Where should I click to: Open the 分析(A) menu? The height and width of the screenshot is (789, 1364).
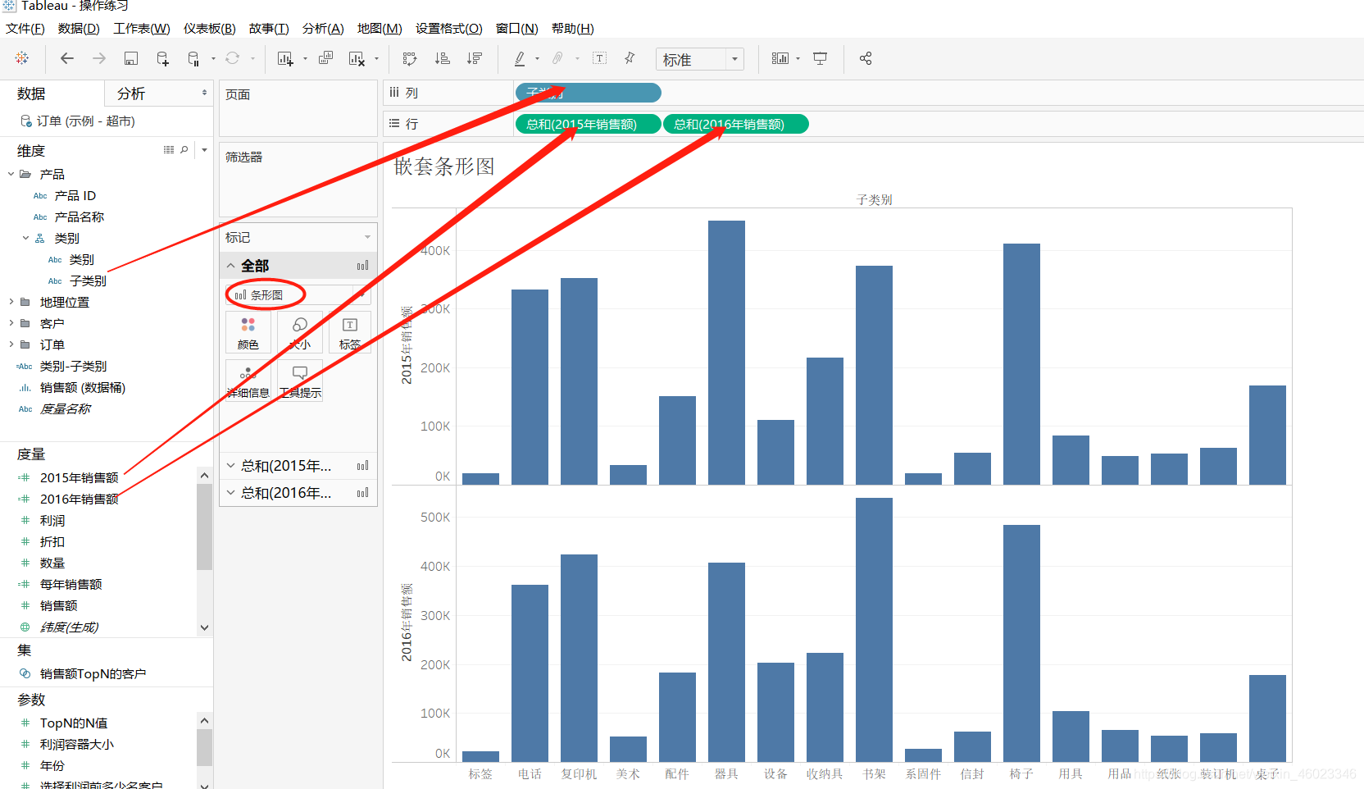pyautogui.click(x=323, y=28)
